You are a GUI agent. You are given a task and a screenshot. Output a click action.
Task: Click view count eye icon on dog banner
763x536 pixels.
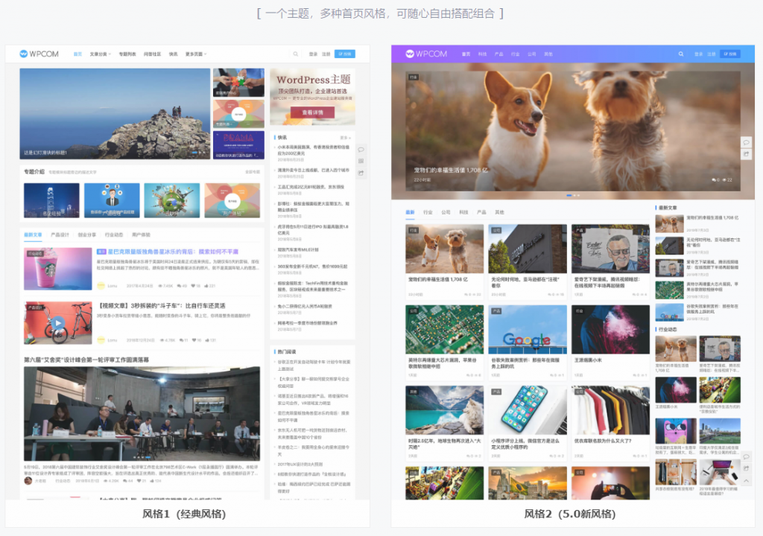(724, 180)
